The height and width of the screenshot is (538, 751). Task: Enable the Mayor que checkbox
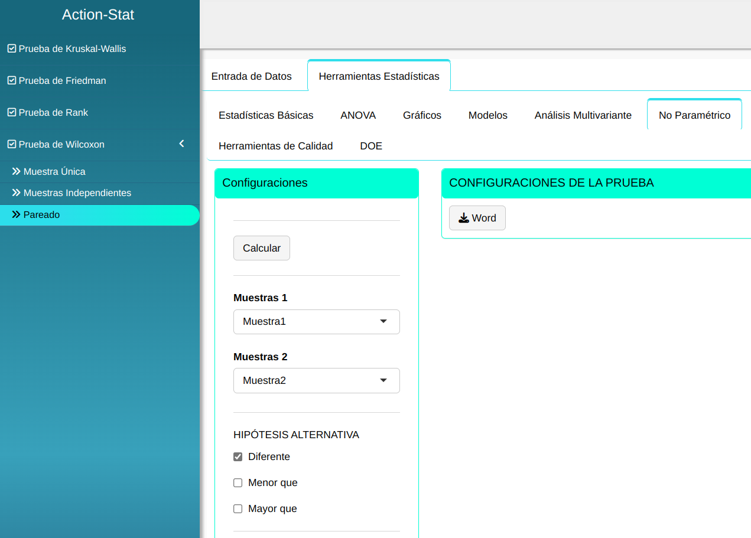pos(238,509)
